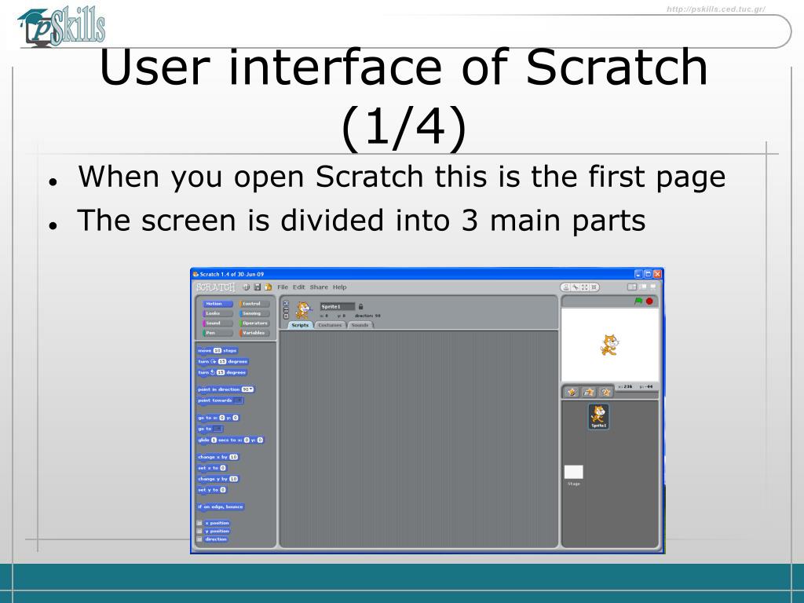Click the set x to 0 block
This screenshot has height=603, width=804.
[212, 468]
